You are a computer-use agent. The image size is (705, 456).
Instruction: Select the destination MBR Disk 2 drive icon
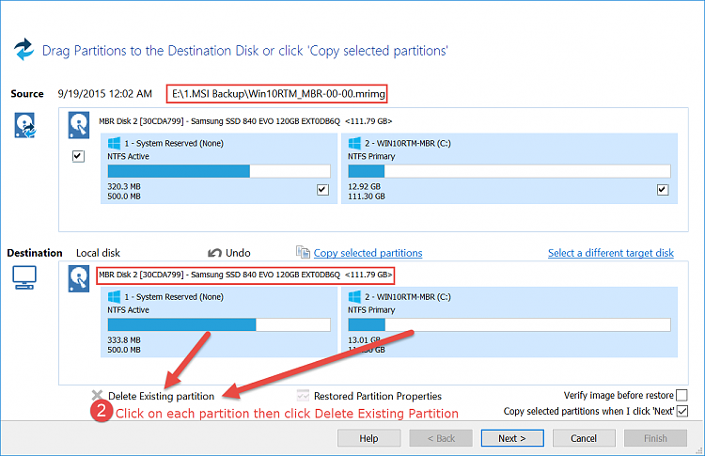pos(79,279)
